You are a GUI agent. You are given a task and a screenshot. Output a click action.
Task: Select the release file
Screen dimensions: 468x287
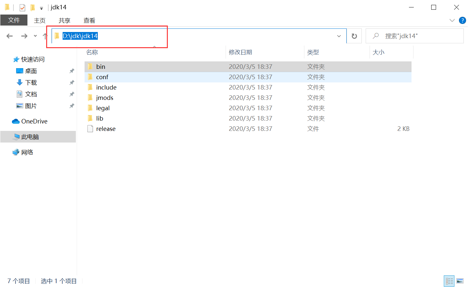click(106, 128)
